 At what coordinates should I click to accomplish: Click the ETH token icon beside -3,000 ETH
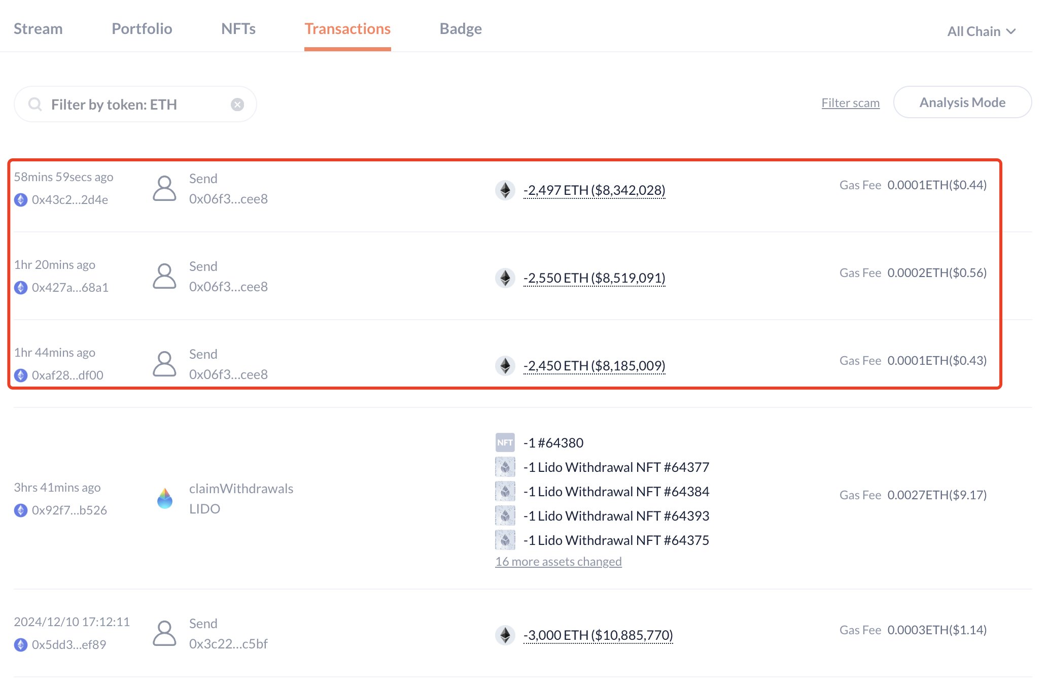coord(505,635)
